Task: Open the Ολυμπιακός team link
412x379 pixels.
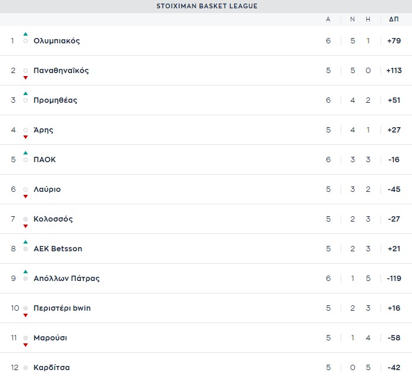Action: [x=56, y=40]
